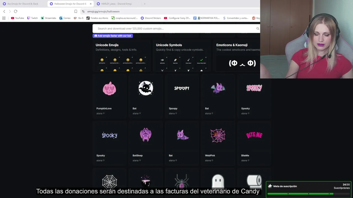Screen dimensions: 353x198
Task: Select the PumpkinLove pink pumpkin emoji
Action: click(109, 88)
